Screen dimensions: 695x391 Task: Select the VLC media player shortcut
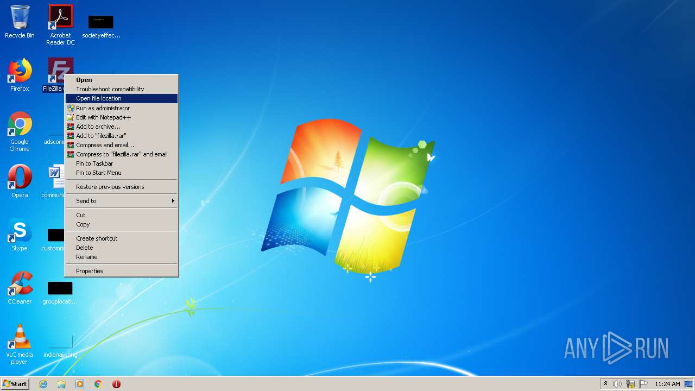coord(20,344)
